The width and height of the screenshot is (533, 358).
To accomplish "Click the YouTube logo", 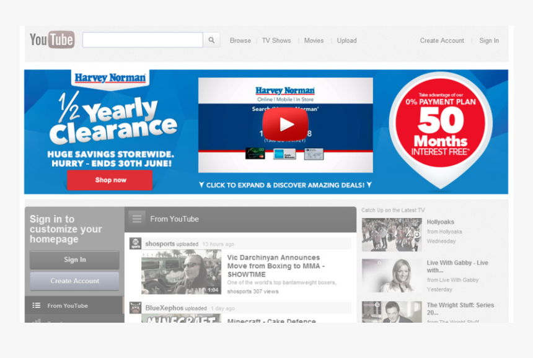I will (x=52, y=40).
